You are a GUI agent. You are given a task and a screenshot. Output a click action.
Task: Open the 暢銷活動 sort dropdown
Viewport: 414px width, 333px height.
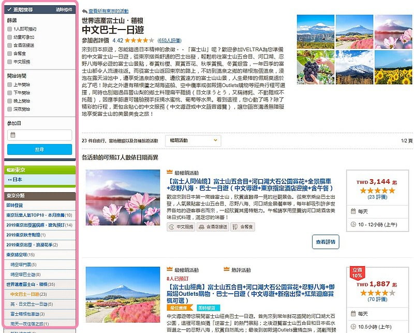click(193, 140)
